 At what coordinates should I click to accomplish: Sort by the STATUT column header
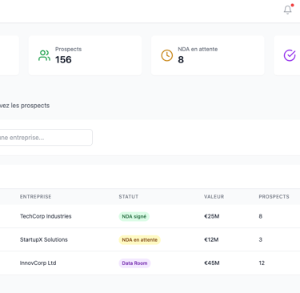click(129, 197)
